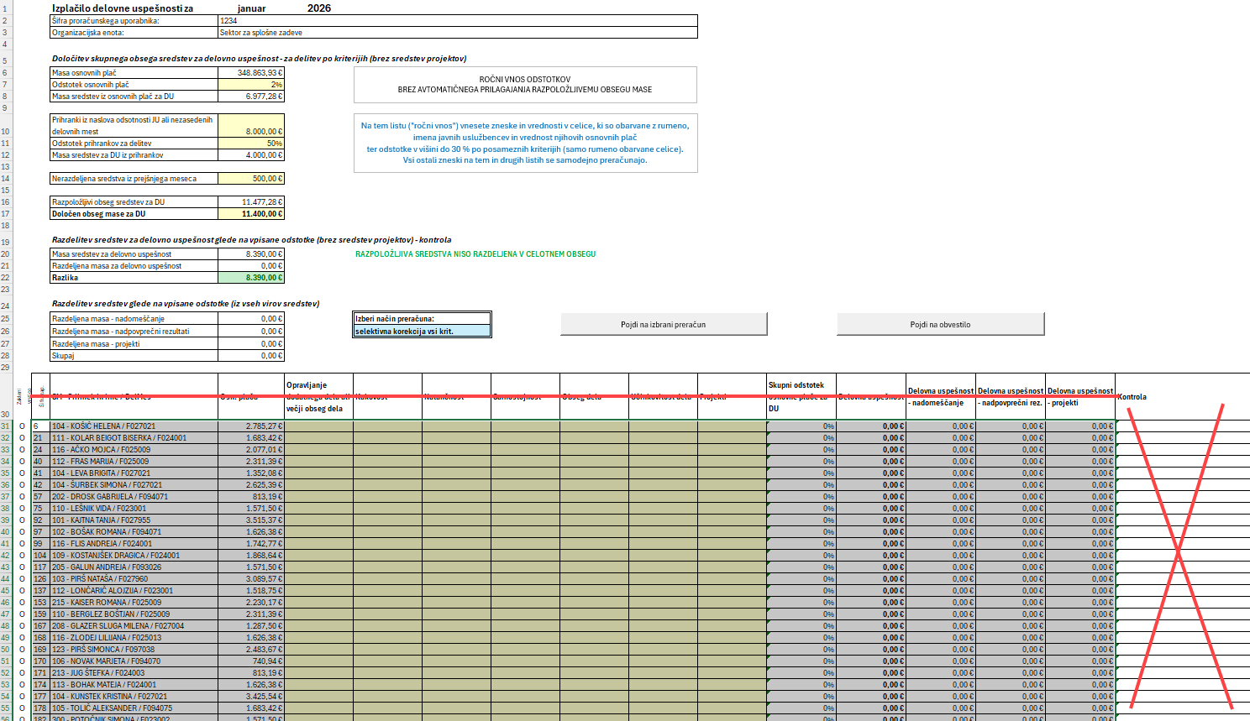The width and height of the screenshot is (1250, 721).
Task: Click the 500,00 € nerazdeljena sredstva cell
Action: click(251, 179)
